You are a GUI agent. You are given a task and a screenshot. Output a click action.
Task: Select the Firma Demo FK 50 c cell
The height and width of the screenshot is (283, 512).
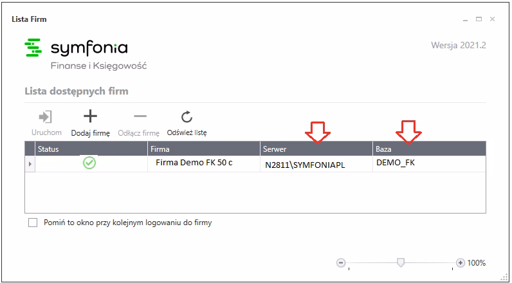(x=204, y=163)
